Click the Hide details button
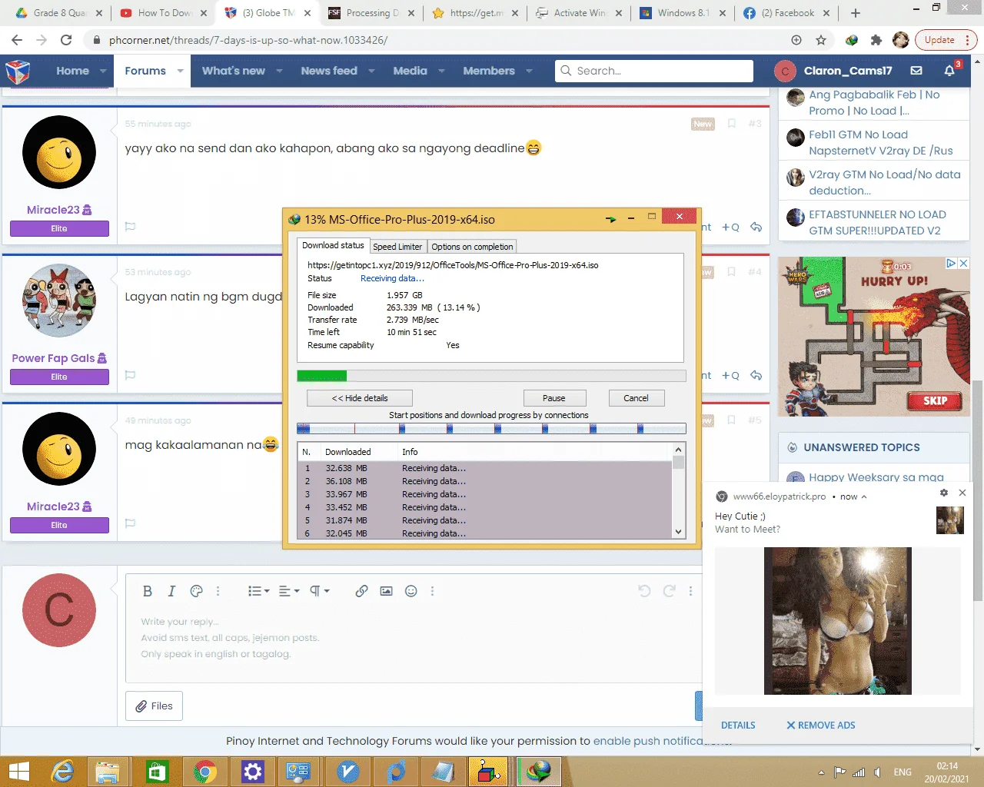984x787 pixels. click(360, 398)
